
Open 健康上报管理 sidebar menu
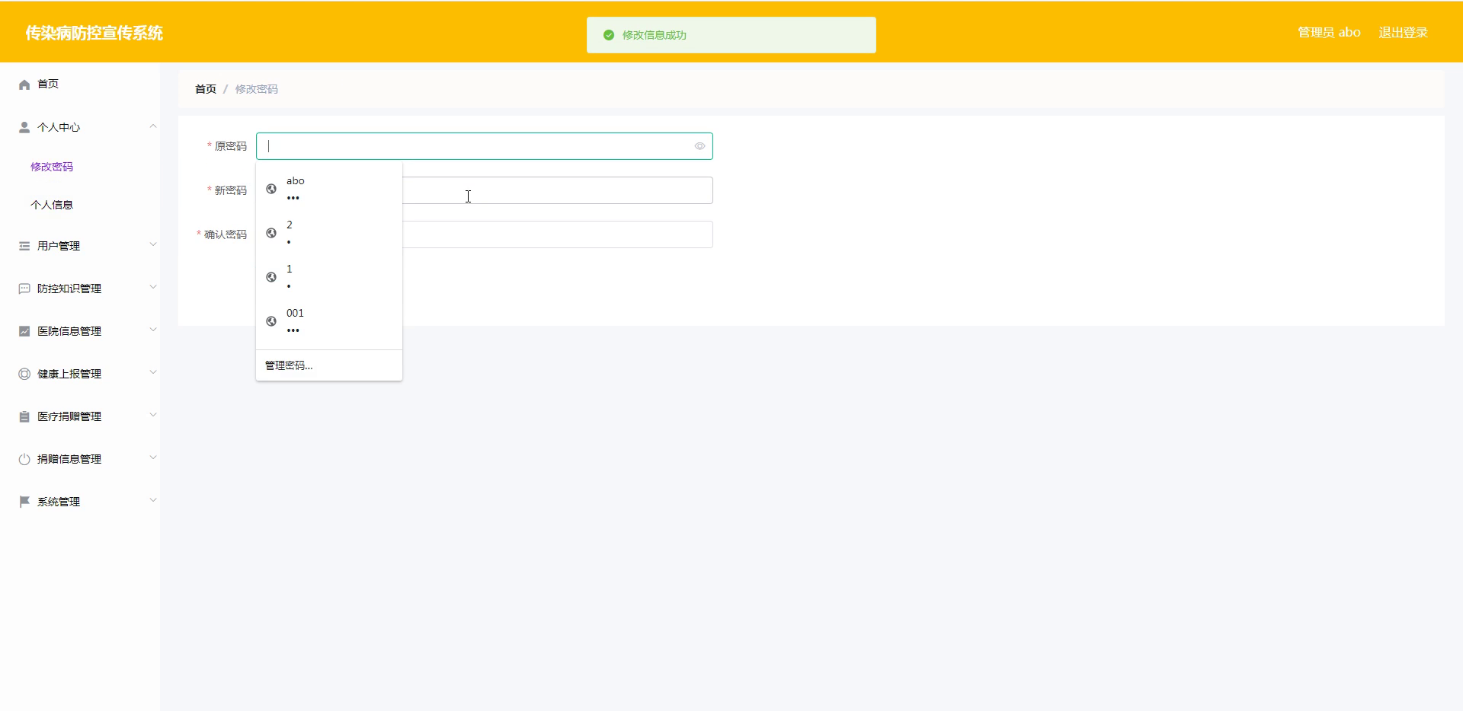[80, 374]
